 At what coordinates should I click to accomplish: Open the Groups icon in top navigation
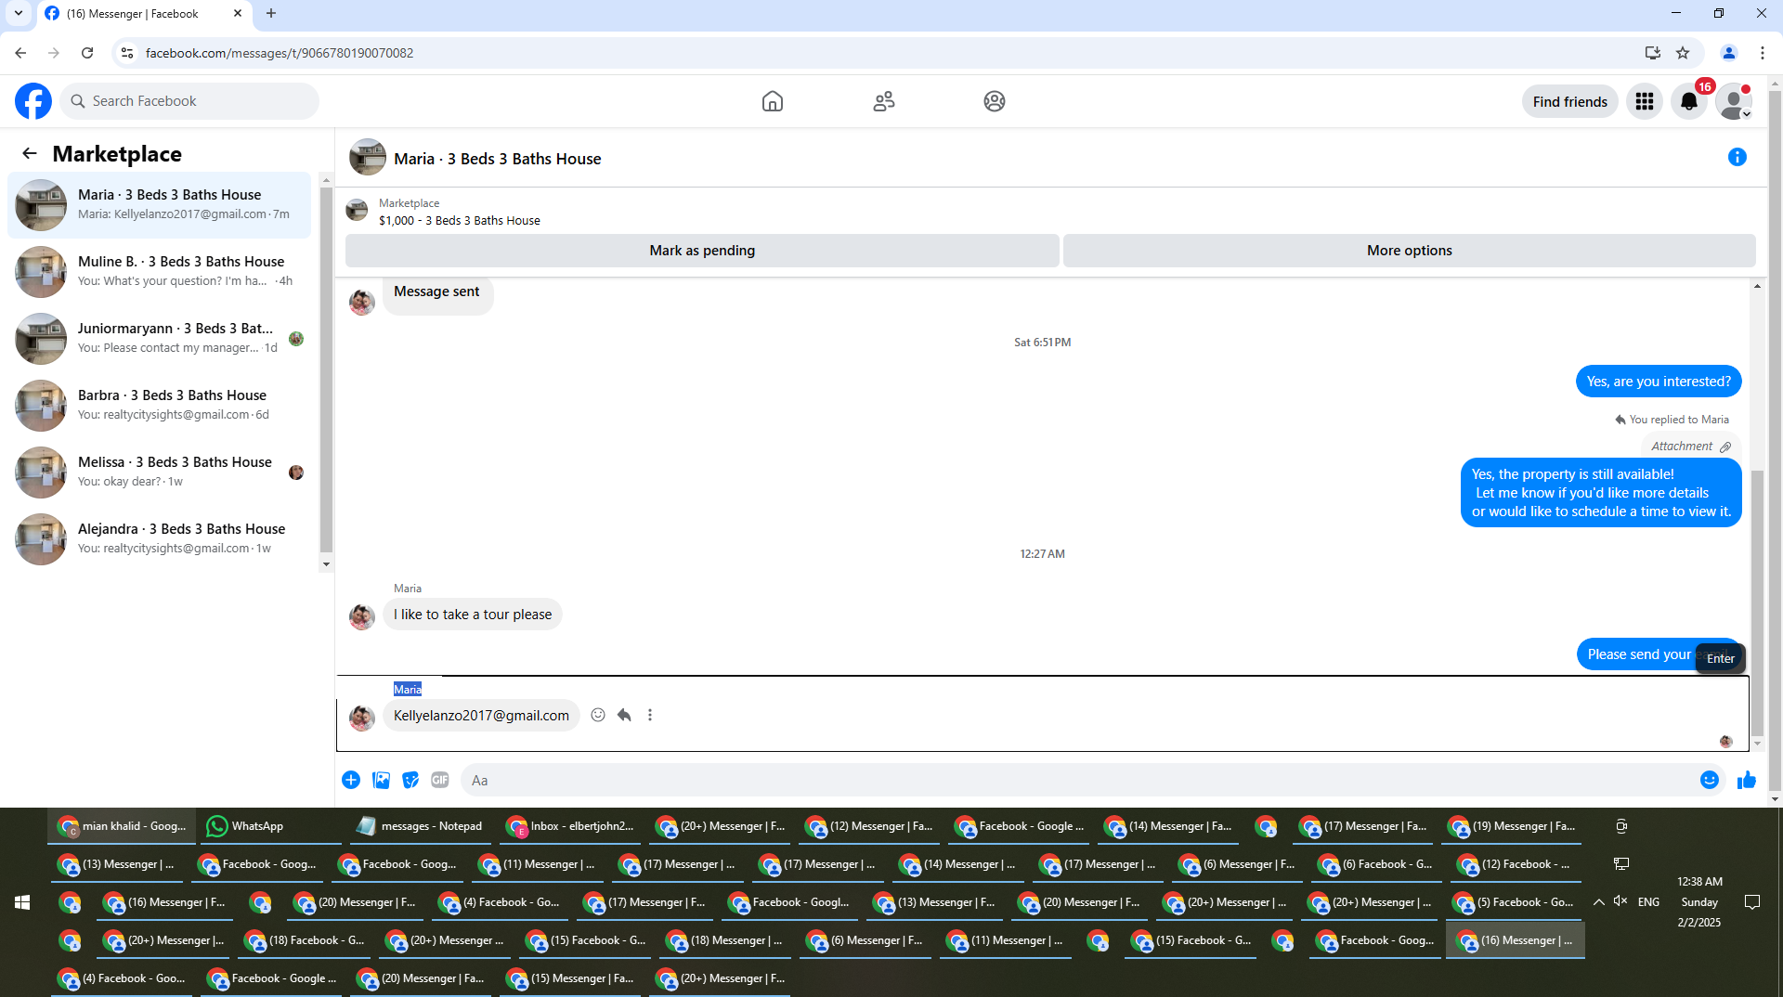point(994,101)
